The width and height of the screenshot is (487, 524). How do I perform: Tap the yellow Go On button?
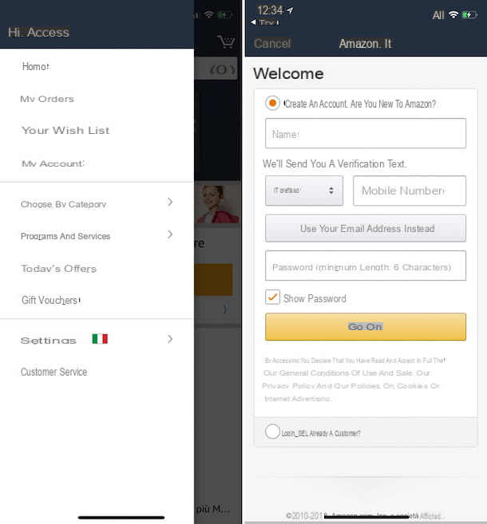[366, 326]
